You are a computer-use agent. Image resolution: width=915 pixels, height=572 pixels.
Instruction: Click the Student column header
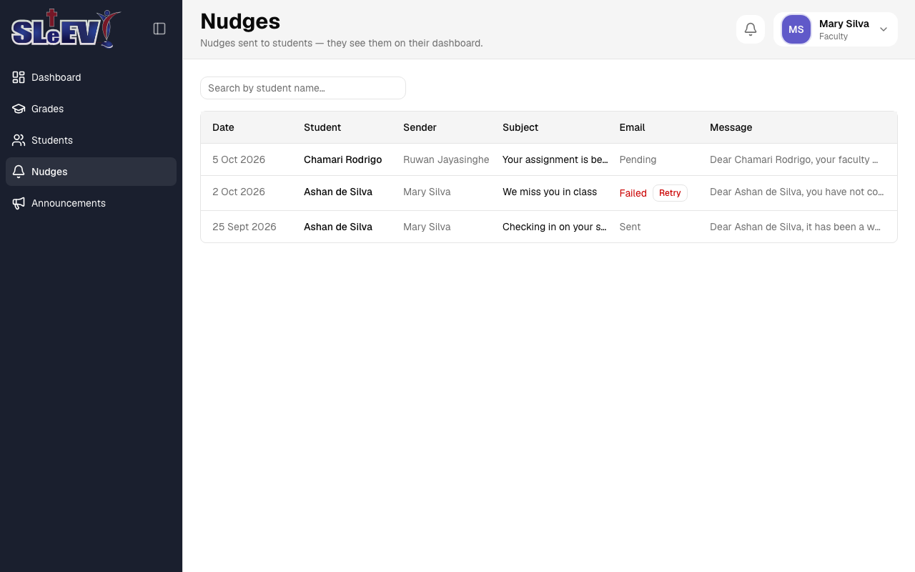(322, 127)
